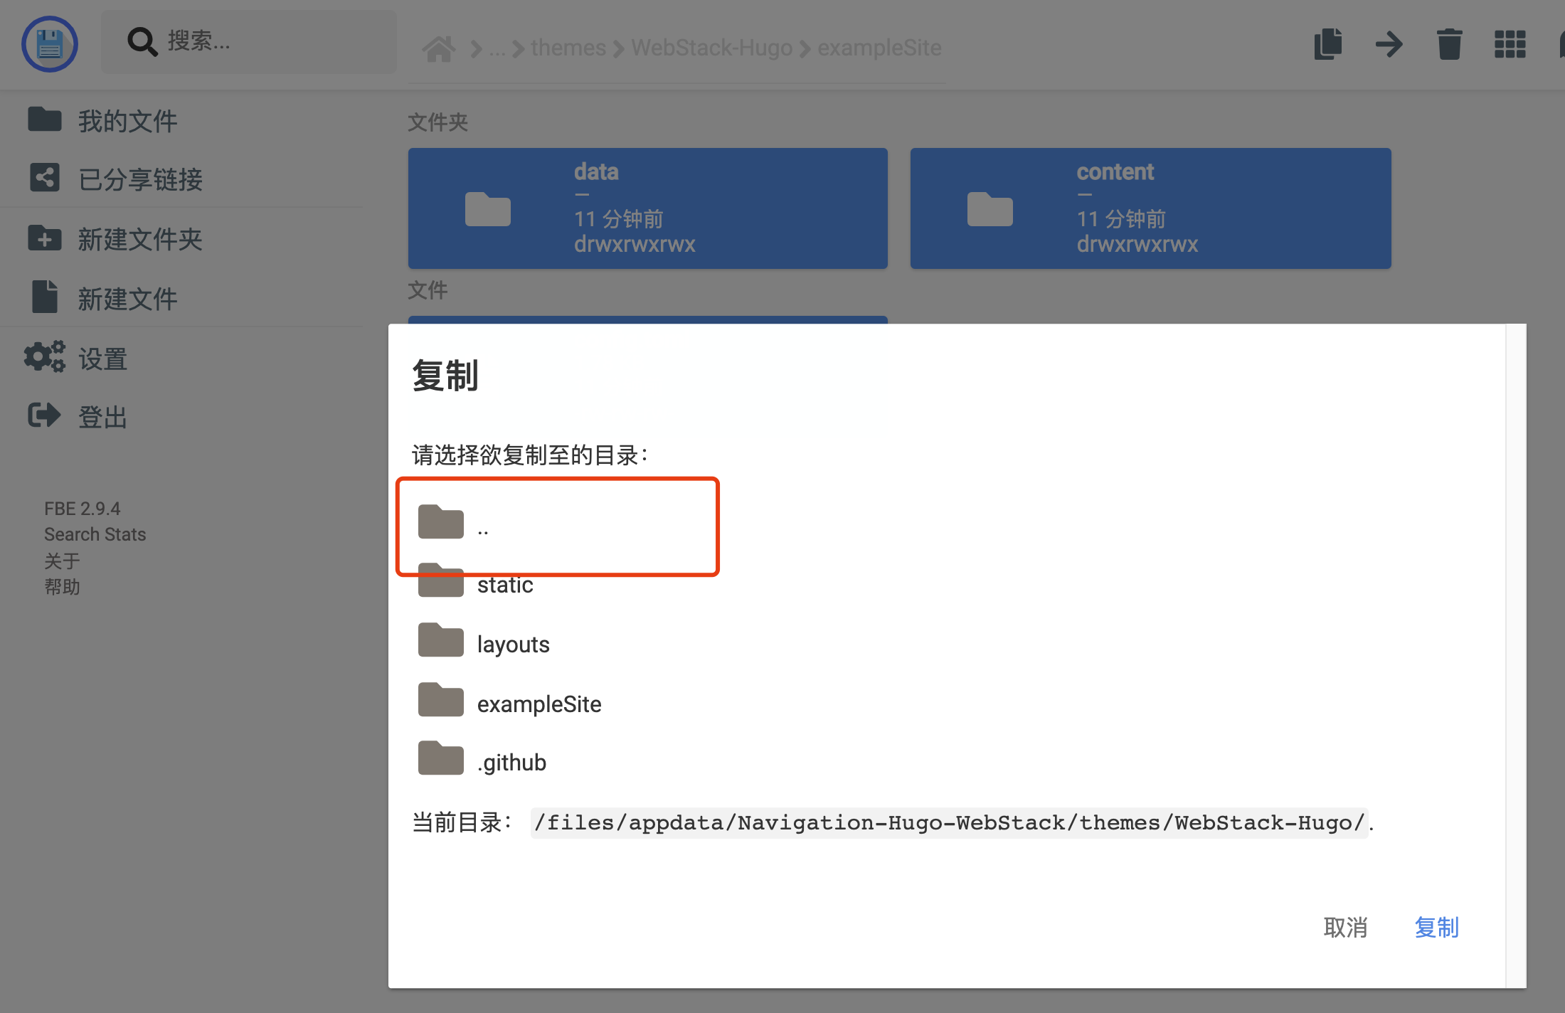This screenshot has width=1565, height=1013.
Task: Switch to WebStack-Hugo breadcrumb item
Action: point(711,47)
